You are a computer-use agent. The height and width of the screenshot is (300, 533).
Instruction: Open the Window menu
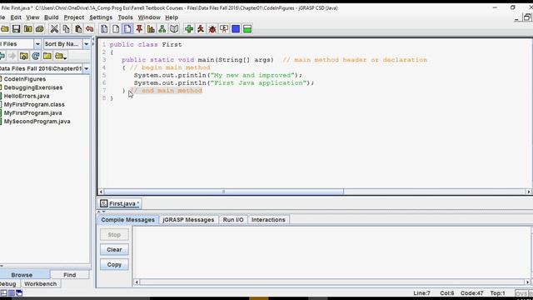[x=149, y=17]
